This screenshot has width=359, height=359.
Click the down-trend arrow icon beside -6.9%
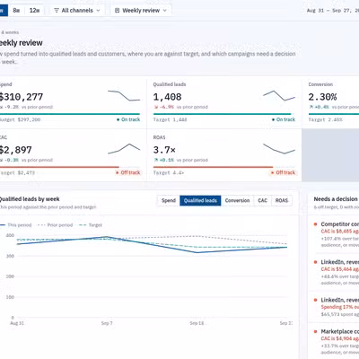pyautogui.click(x=156, y=107)
